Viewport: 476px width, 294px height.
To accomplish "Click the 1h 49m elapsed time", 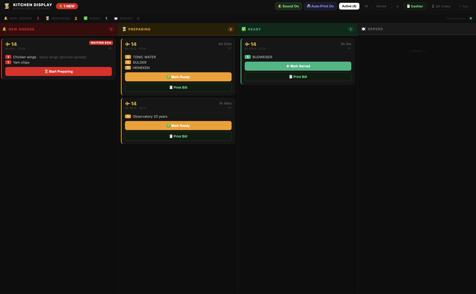I will [x=225, y=104].
